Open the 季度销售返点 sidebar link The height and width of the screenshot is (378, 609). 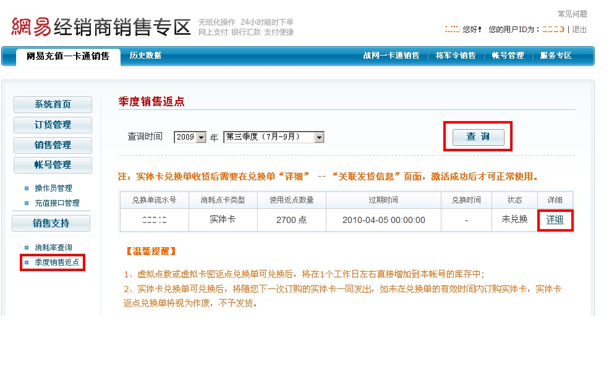click(x=57, y=262)
